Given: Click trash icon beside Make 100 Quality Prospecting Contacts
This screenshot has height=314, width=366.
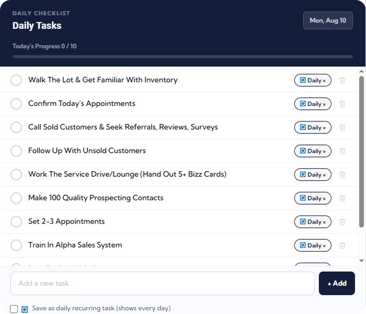Looking at the screenshot, I should tap(342, 198).
